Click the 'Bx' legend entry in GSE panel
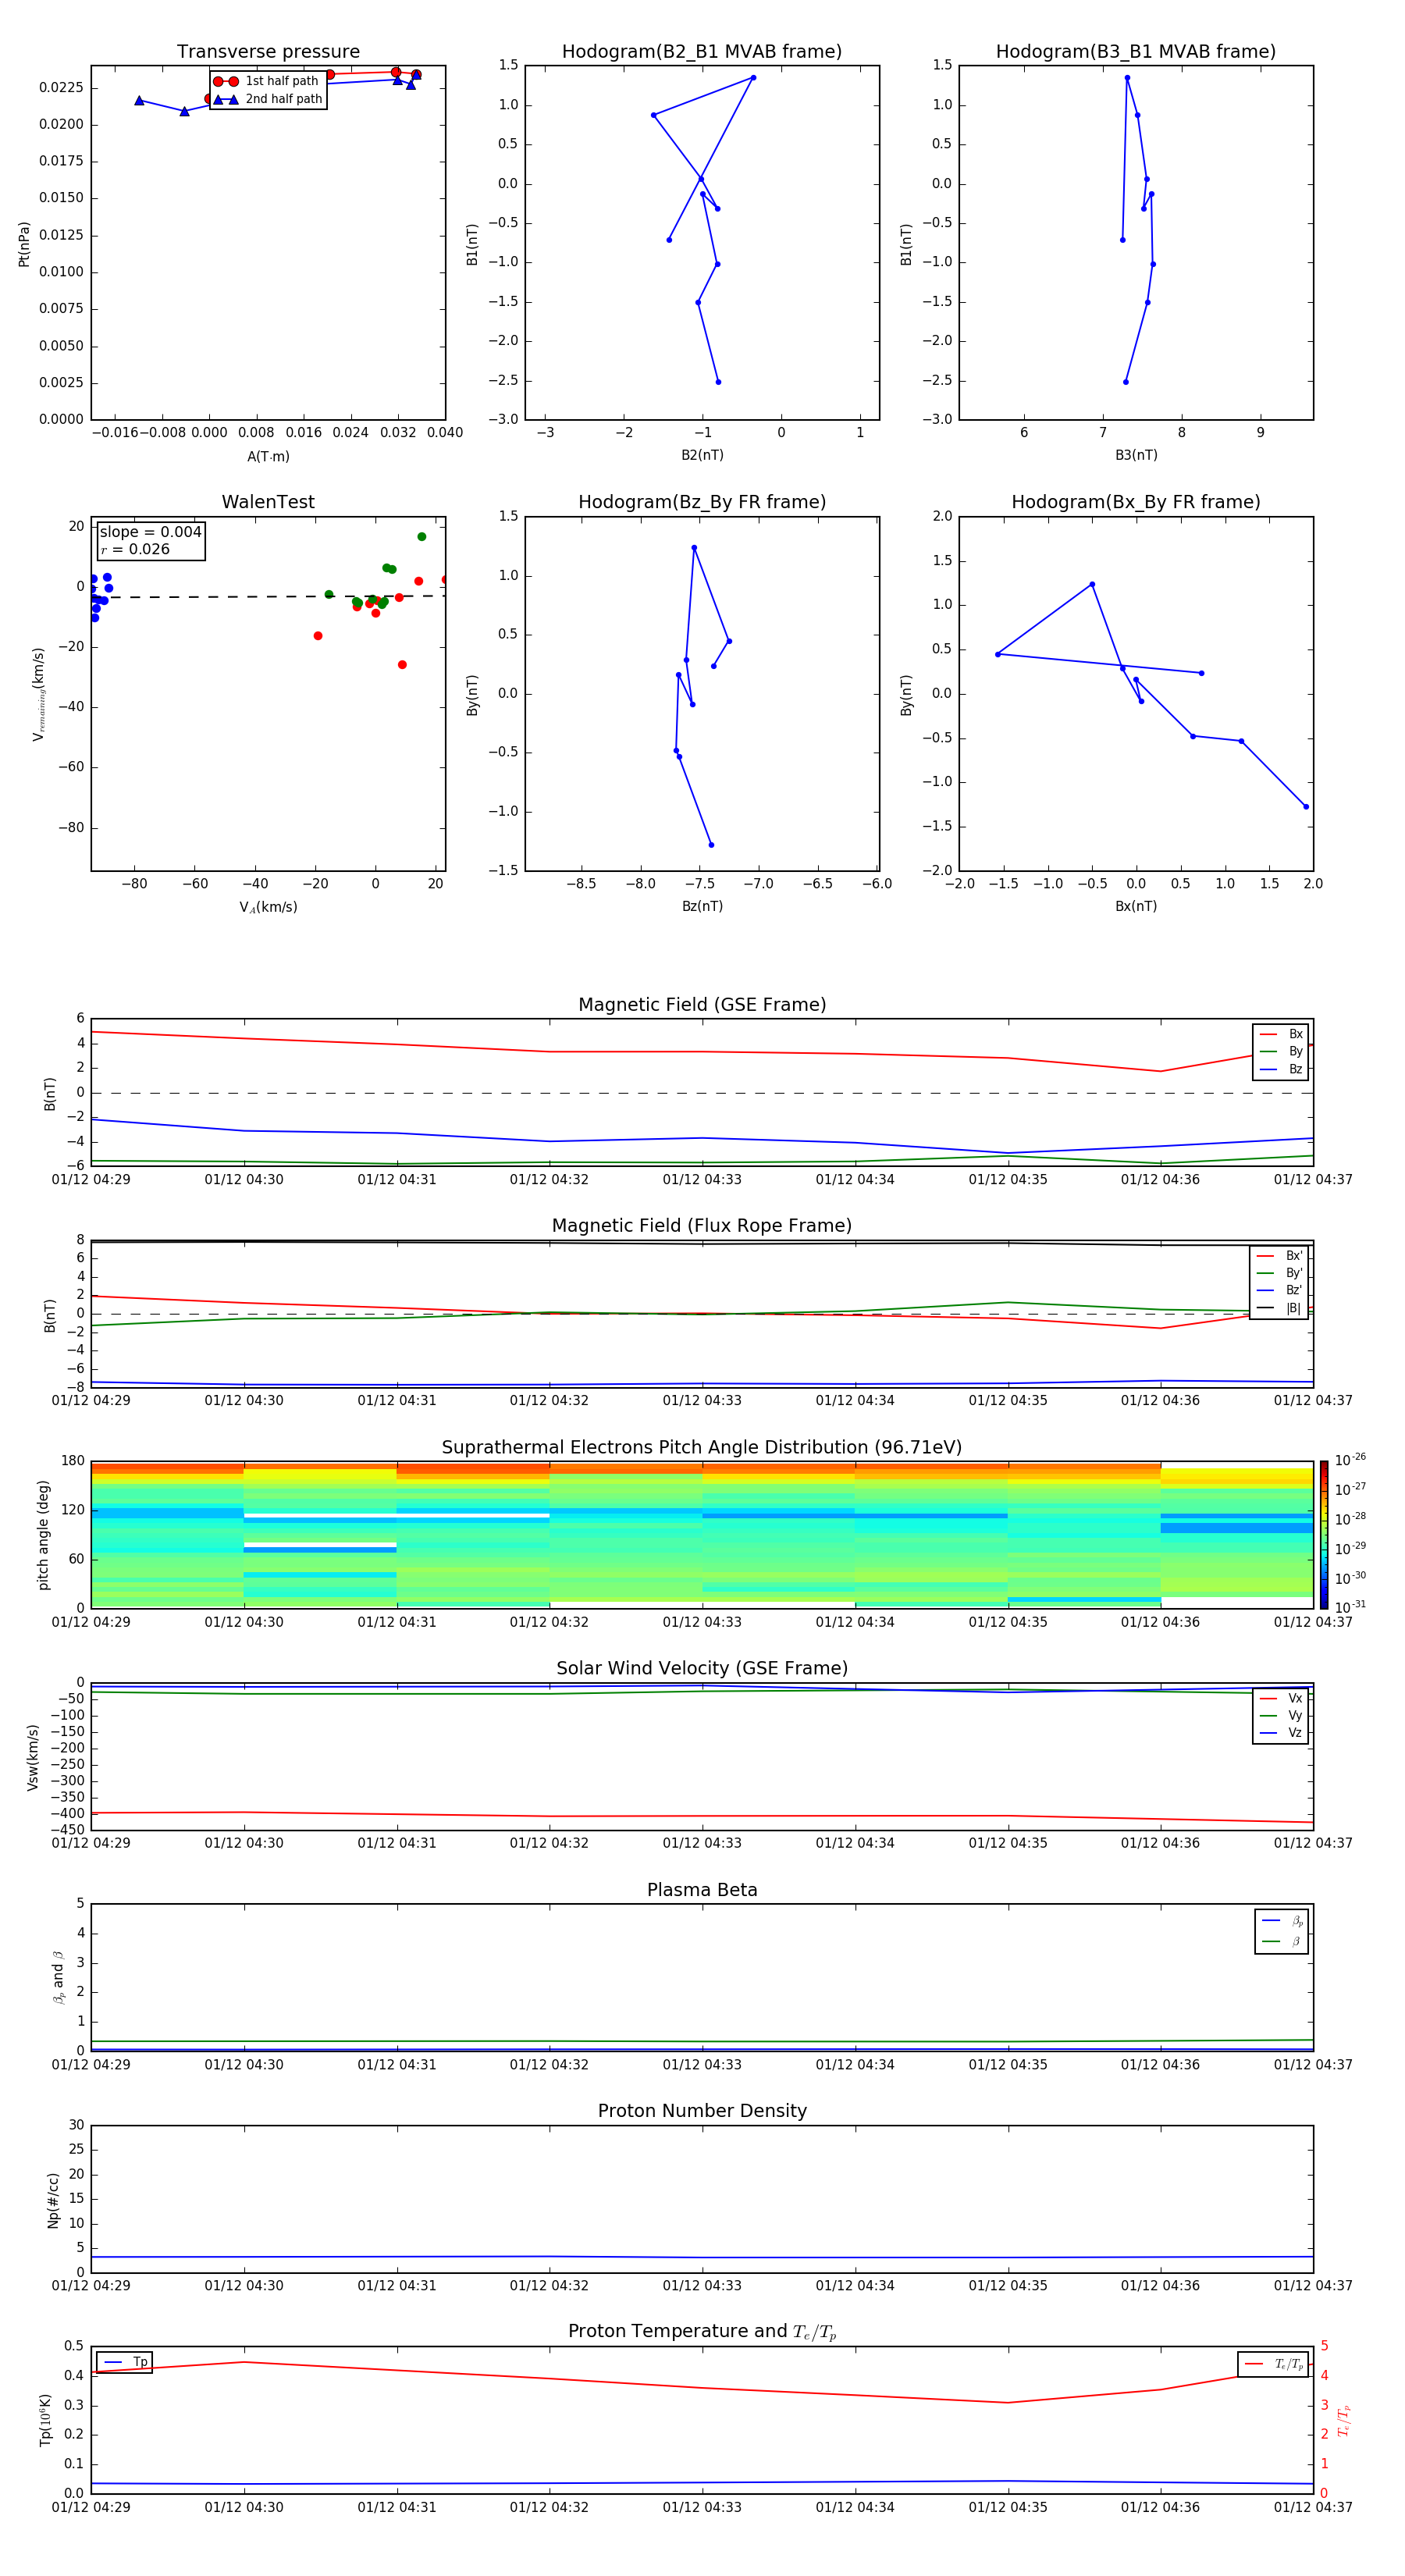Viewport: 1405px width, 2576px height. pyautogui.click(x=1281, y=1035)
